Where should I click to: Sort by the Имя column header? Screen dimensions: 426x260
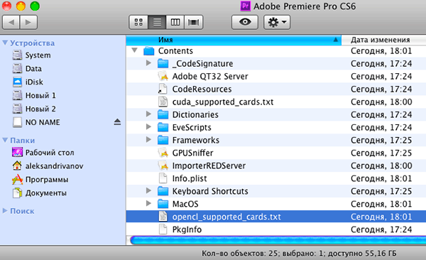coord(234,40)
